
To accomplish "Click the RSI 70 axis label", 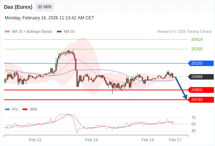I will pyautogui.click(x=193, y=118).
